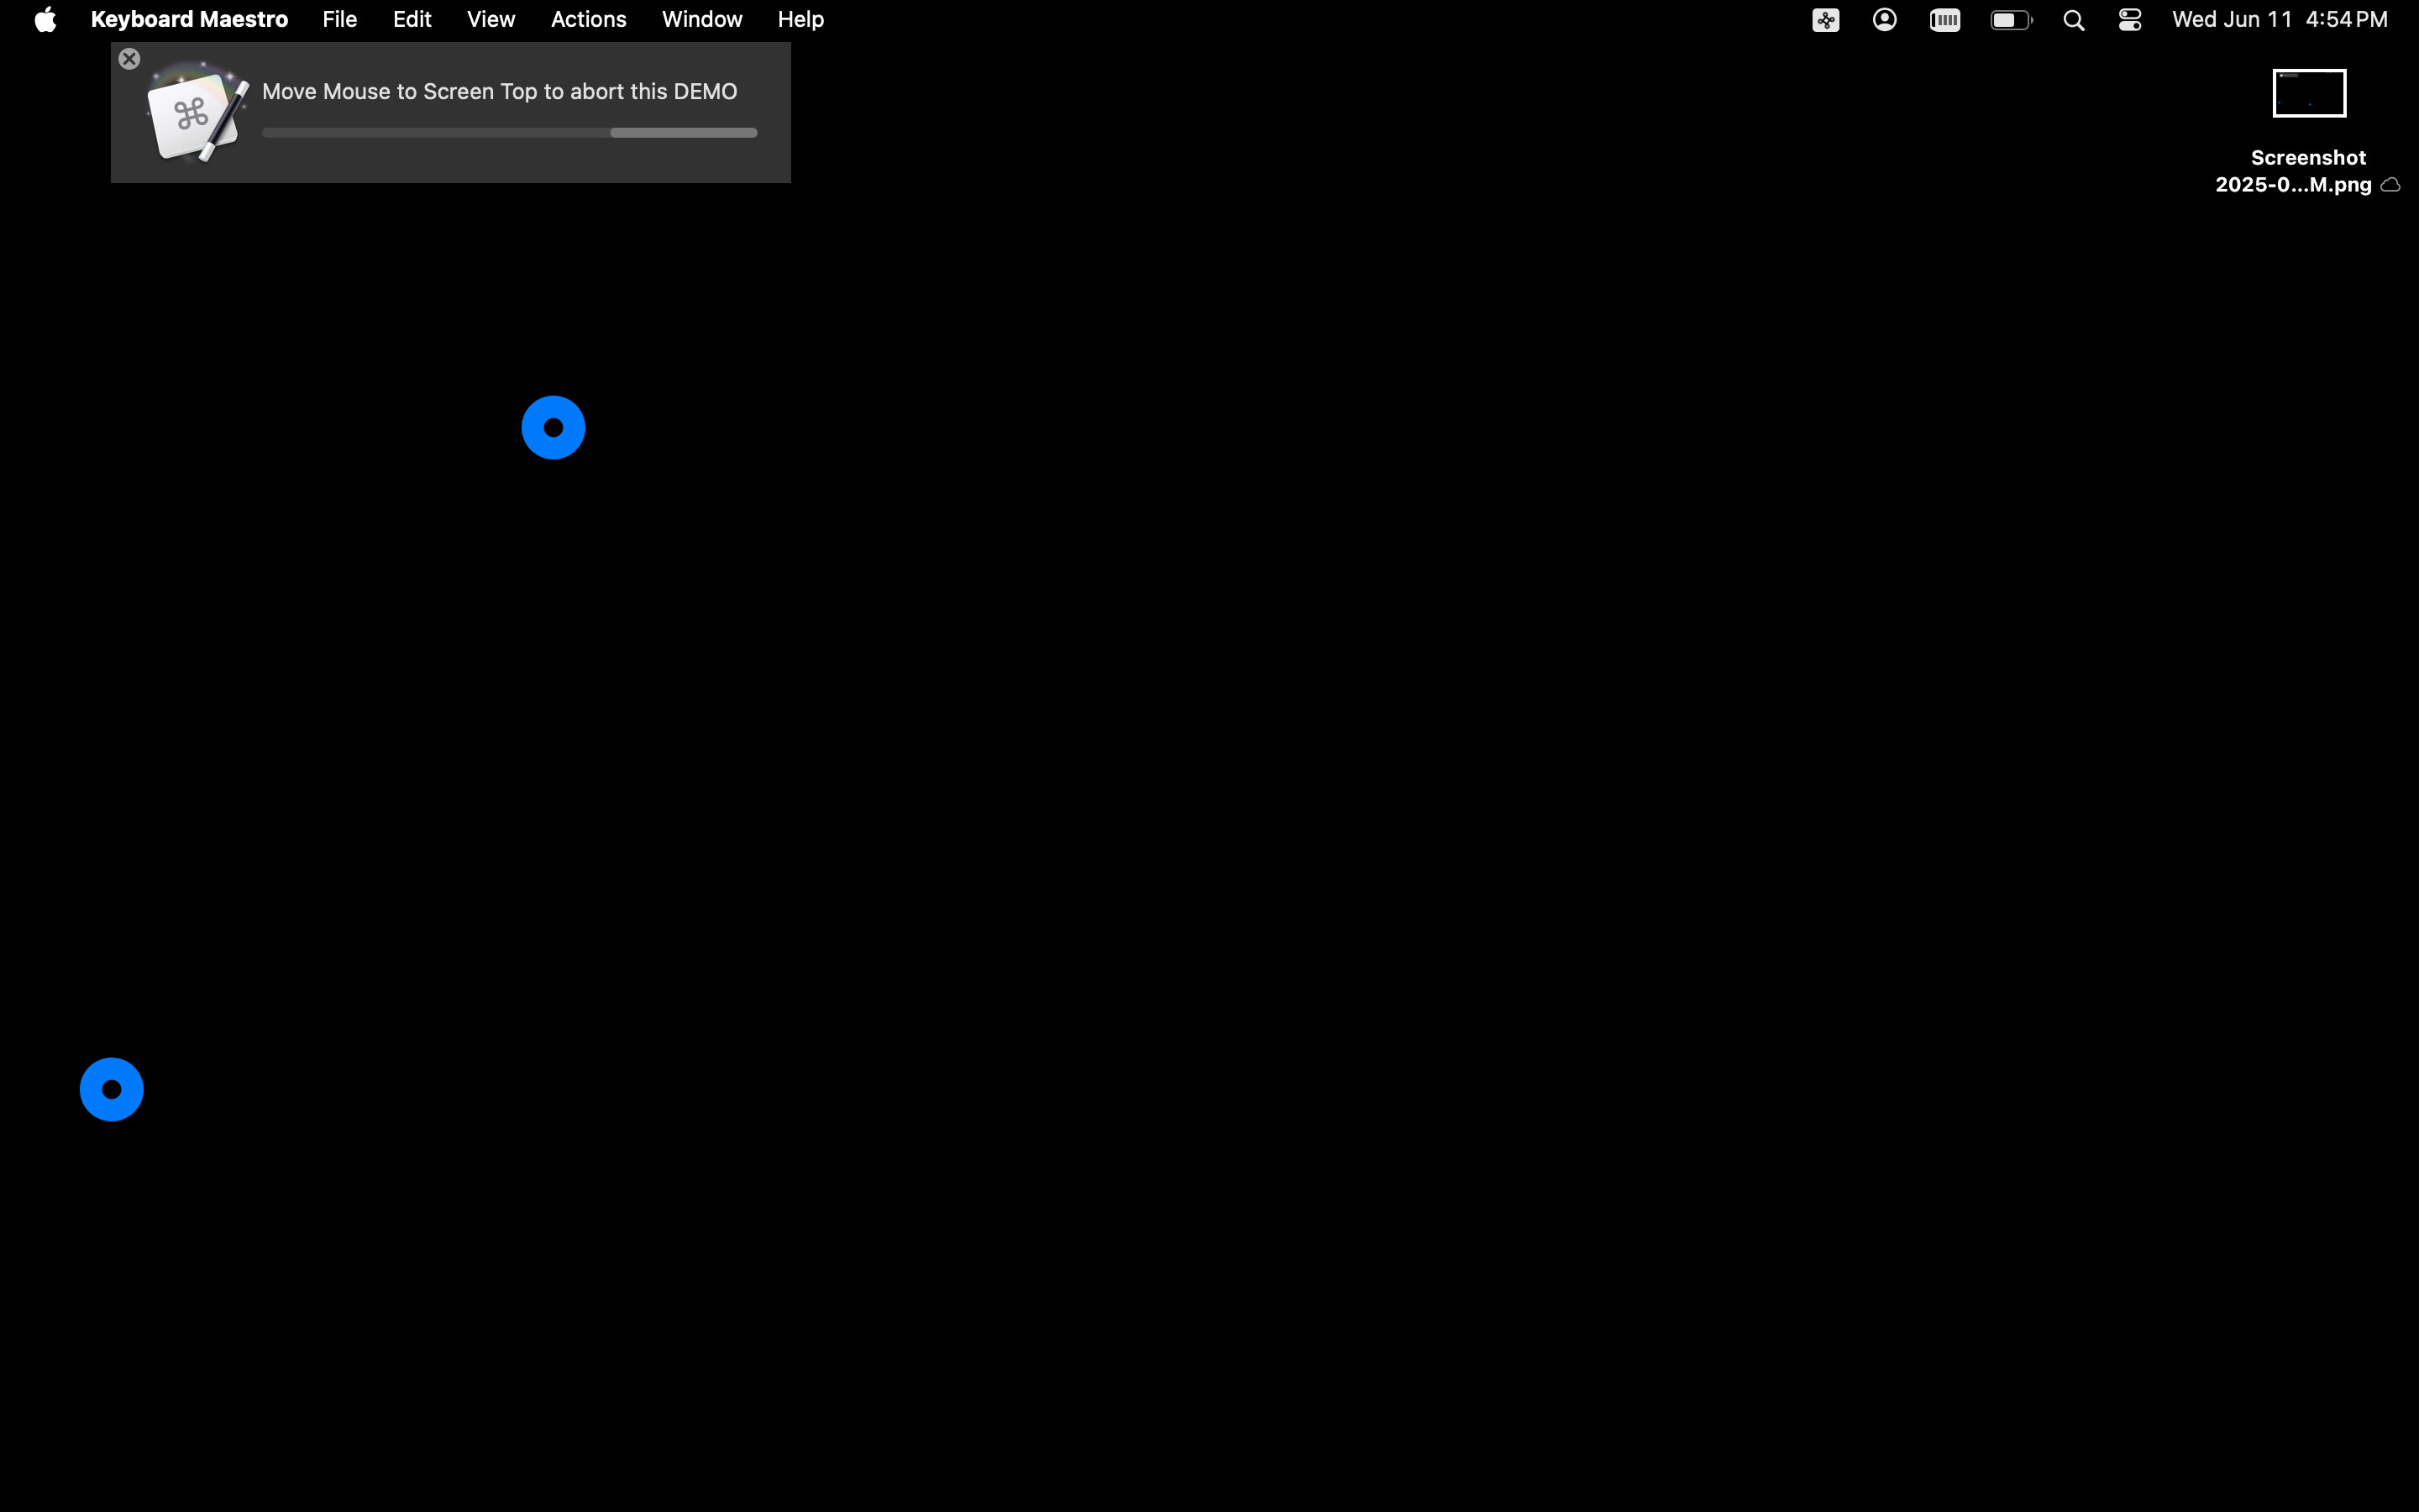Image resolution: width=2419 pixels, height=1512 pixels.
Task: Open the Apple menu
Action: (x=45, y=20)
